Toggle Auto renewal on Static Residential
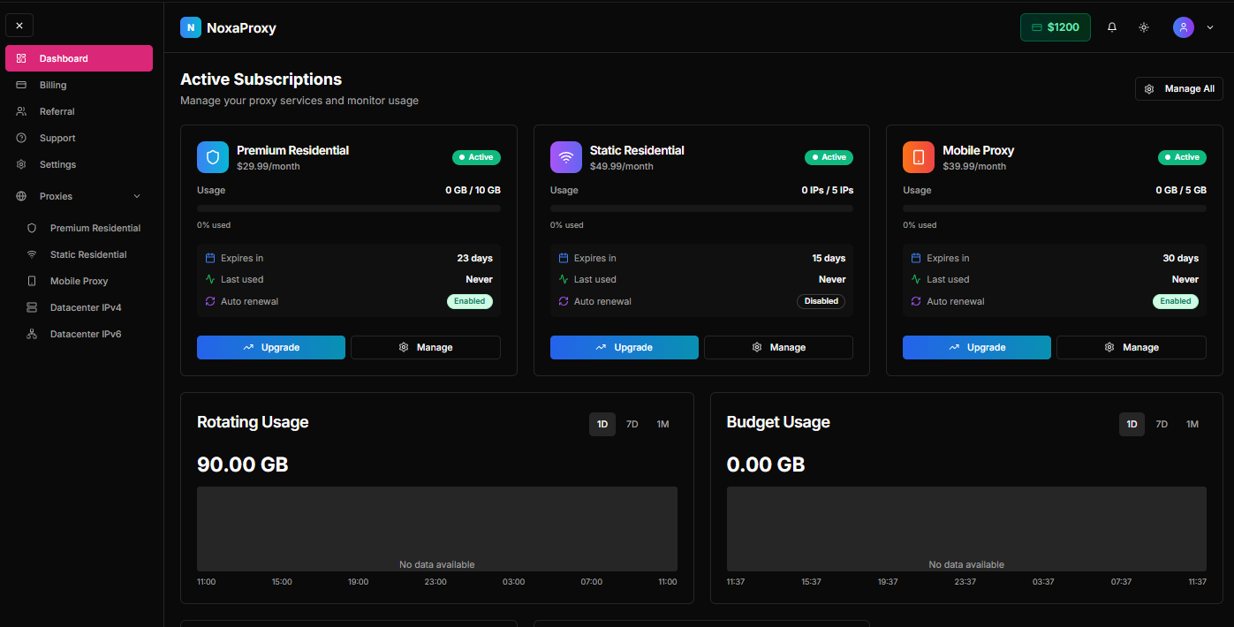1234x627 pixels. 821,301
